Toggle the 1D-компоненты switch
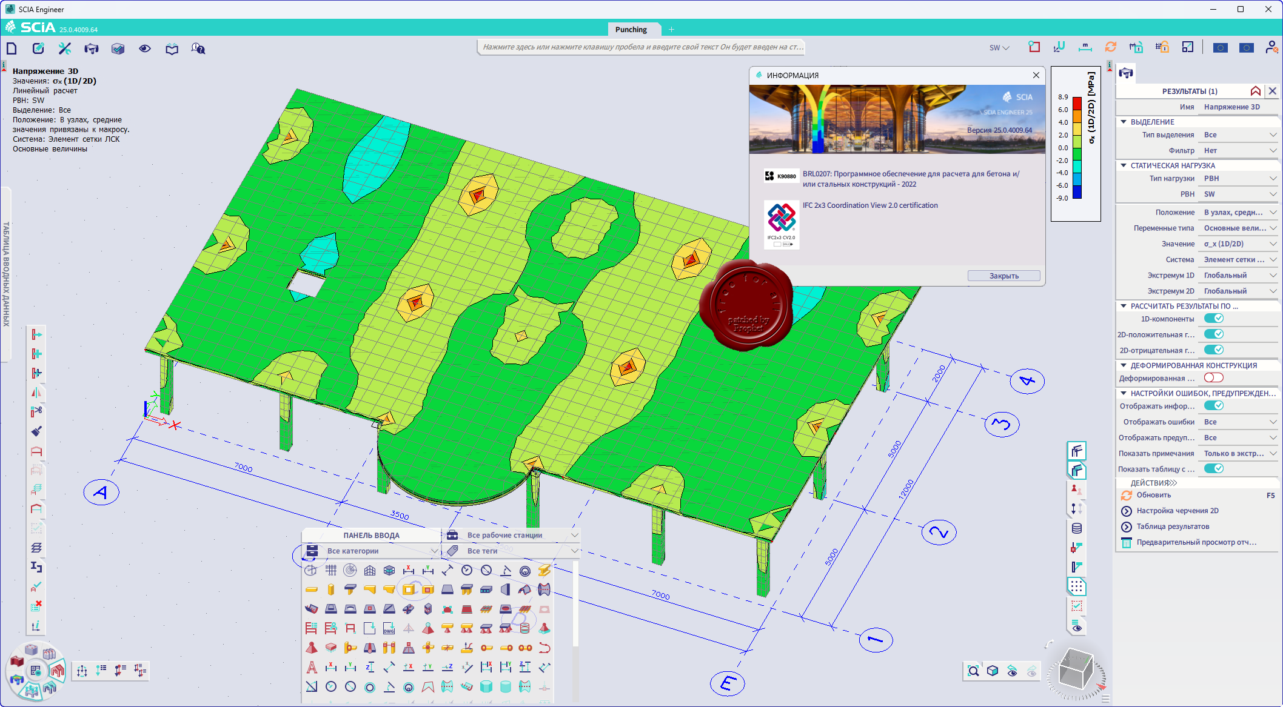This screenshot has height=707, width=1283. point(1214,319)
